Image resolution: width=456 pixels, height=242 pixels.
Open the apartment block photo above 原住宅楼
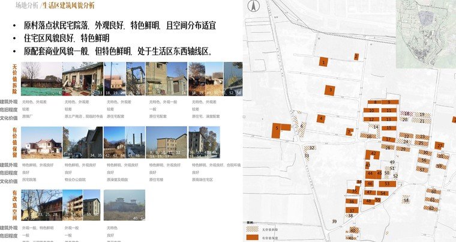click(166, 142)
